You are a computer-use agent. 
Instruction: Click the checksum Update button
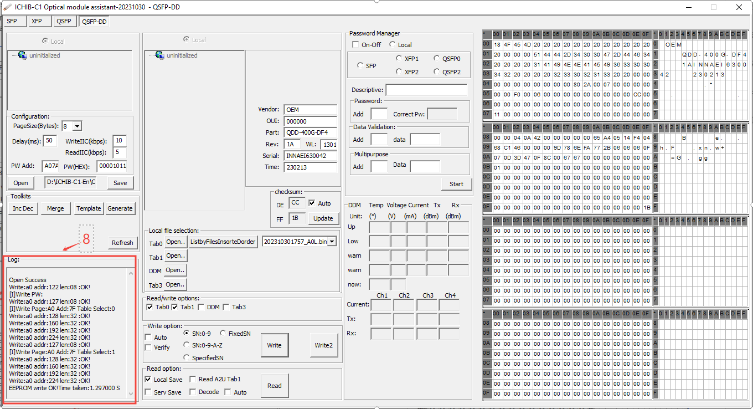point(323,218)
